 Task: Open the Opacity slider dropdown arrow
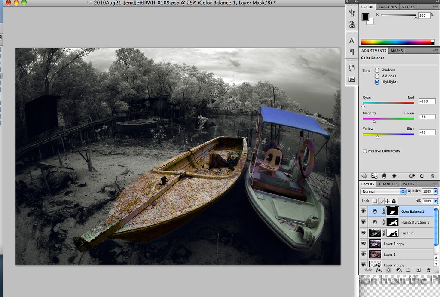click(436, 191)
